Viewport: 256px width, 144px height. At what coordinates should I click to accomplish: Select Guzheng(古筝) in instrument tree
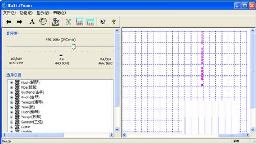tap(33, 92)
